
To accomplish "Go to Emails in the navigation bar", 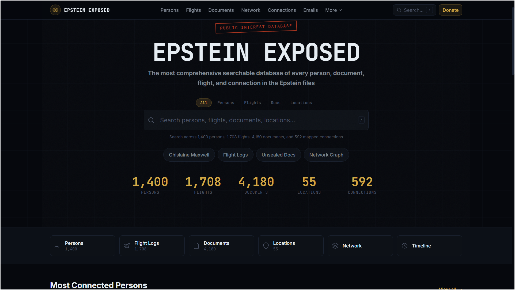I will click(x=310, y=10).
